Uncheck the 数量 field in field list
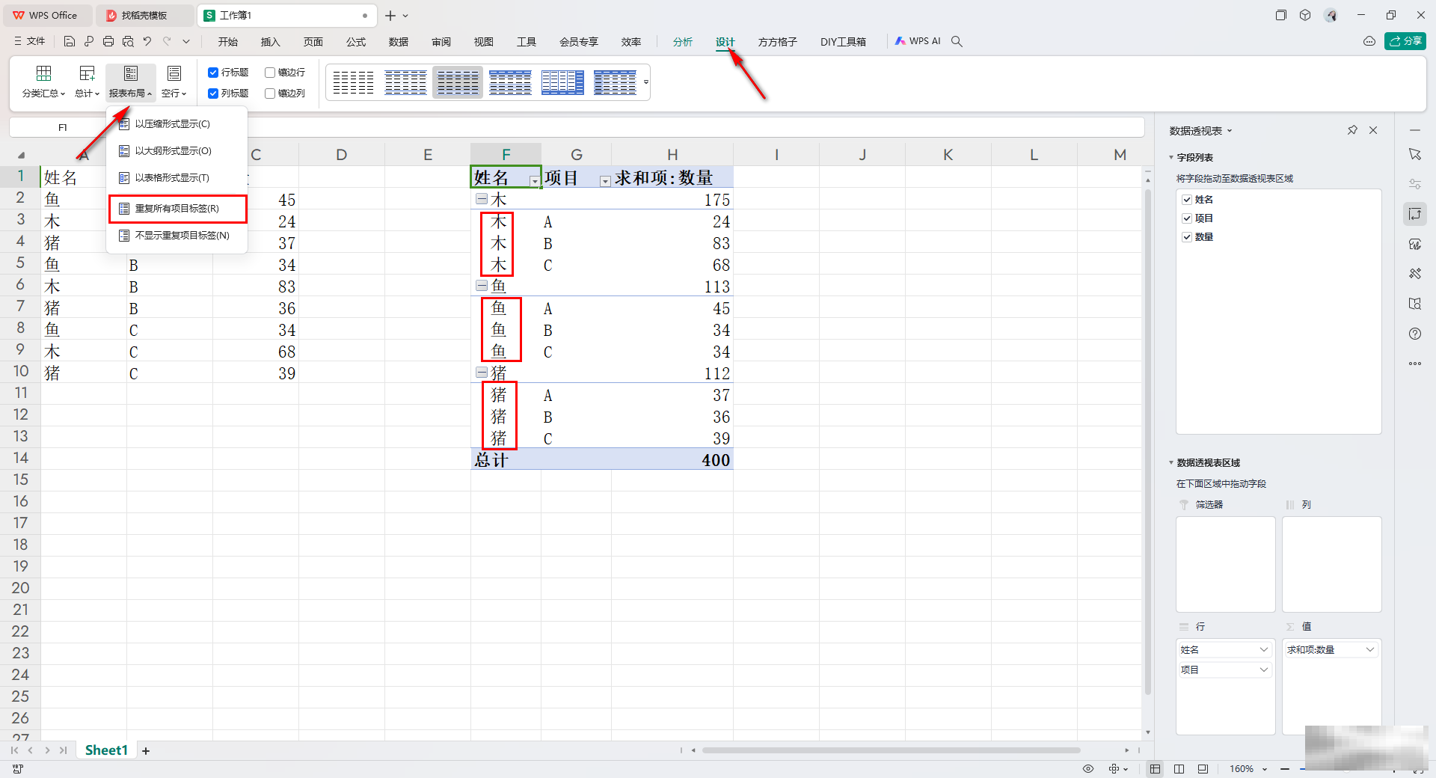The image size is (1436, 778). click(x=1187, y=237)
